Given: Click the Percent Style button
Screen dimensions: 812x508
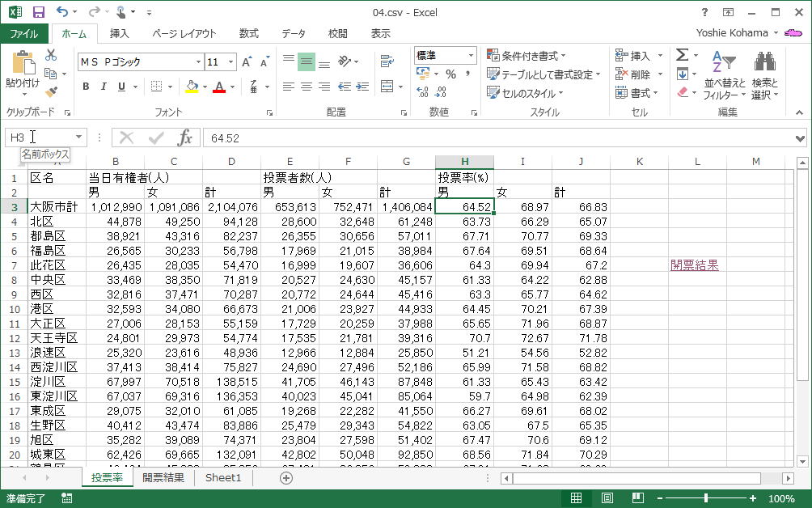Looking at the screenshot, I should pyautogui.click(x=451, y=74).
